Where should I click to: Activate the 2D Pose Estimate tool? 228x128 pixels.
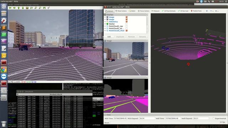coord(169,11)
